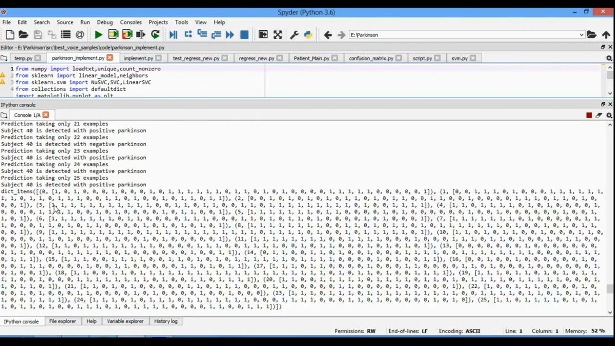Screen dimensions: 615x346
Task: Go back with the left arrow
Action: [x=328, y=35]
